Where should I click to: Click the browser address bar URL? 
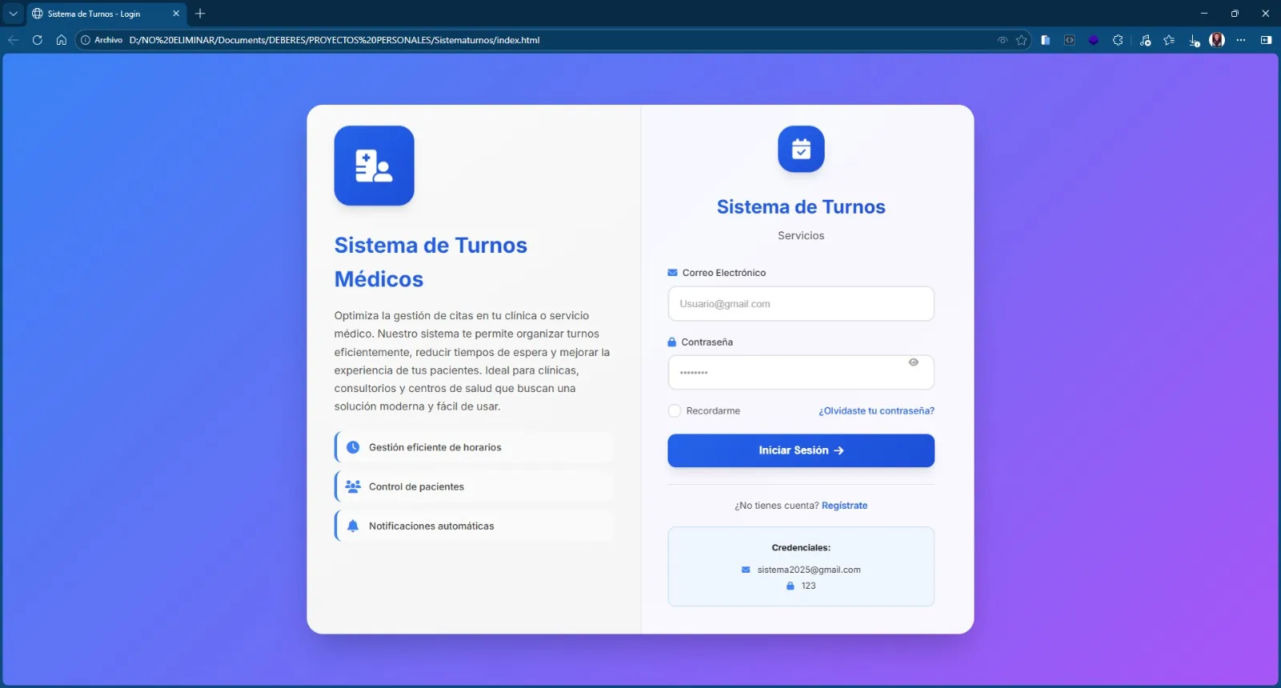coord(335,40)
